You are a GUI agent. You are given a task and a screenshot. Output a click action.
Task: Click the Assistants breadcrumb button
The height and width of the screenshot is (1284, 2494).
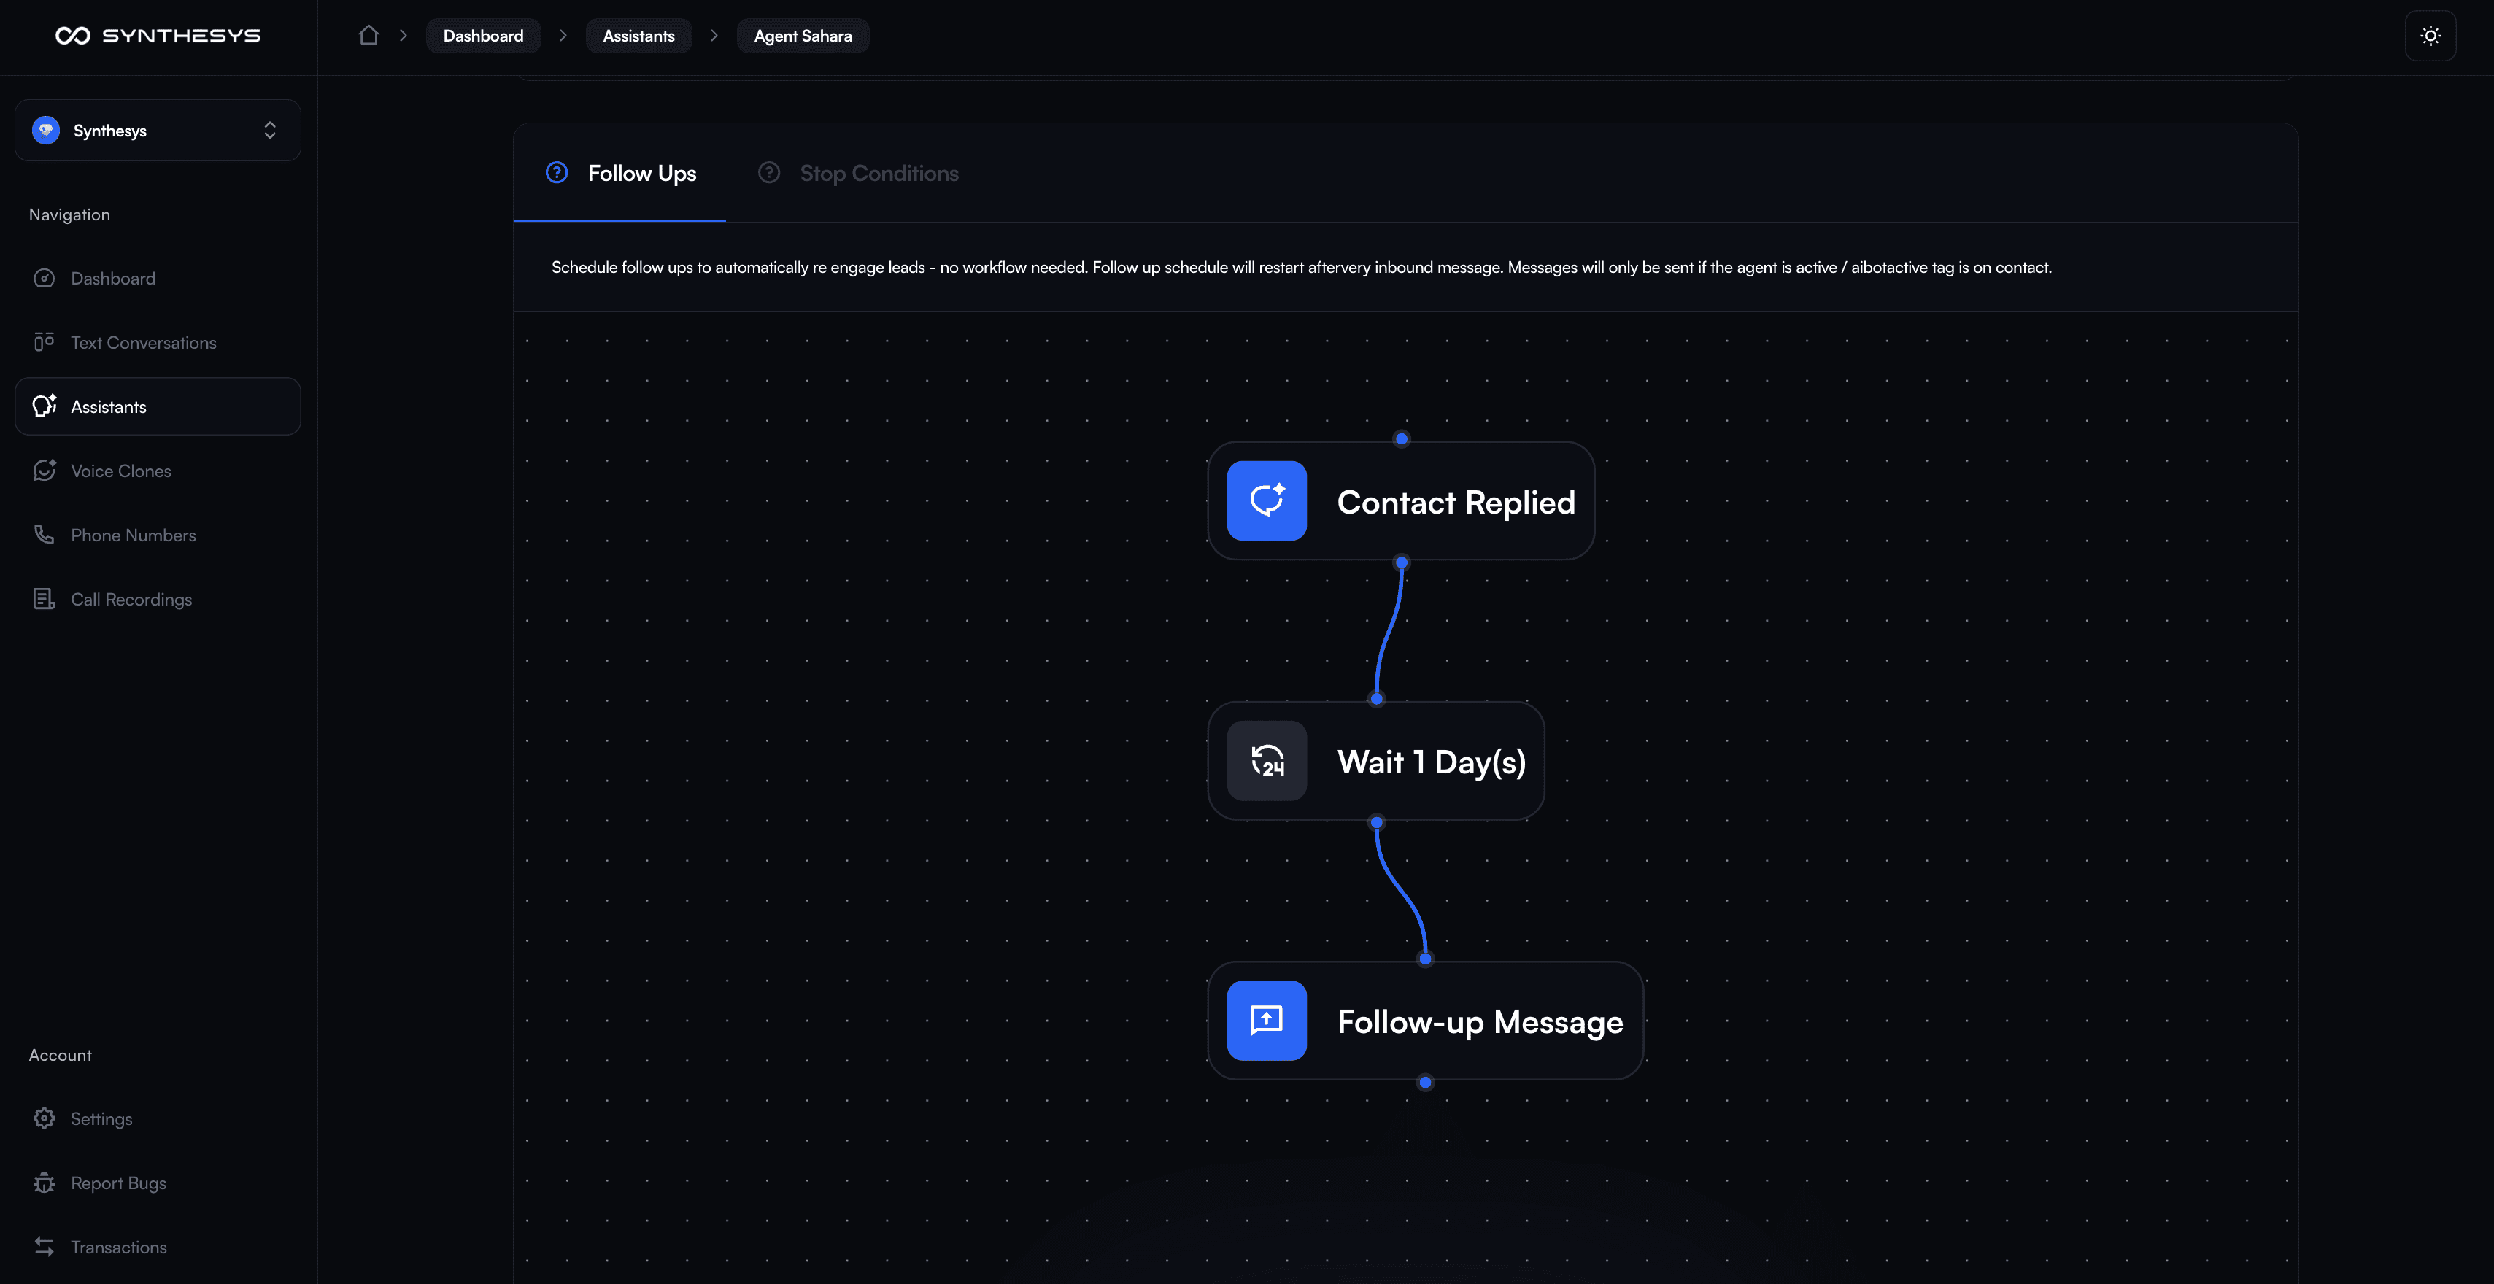point(638,36)
